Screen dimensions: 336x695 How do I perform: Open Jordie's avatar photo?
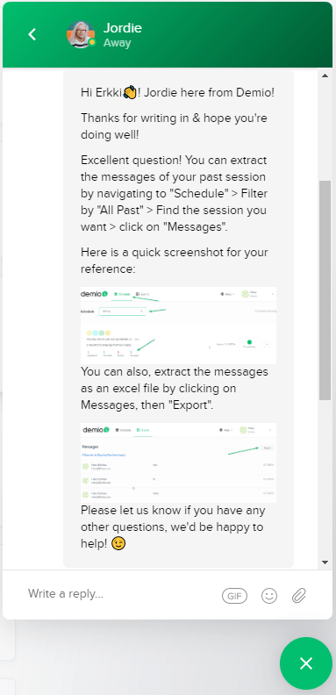coord(80,34)
